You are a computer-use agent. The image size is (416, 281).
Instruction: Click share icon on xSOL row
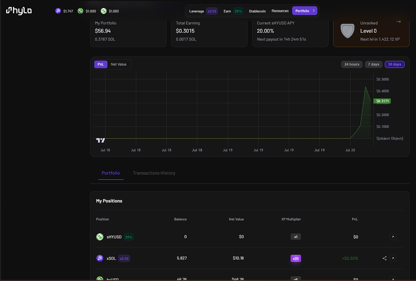pyautogui.click(x=385, y=258)
